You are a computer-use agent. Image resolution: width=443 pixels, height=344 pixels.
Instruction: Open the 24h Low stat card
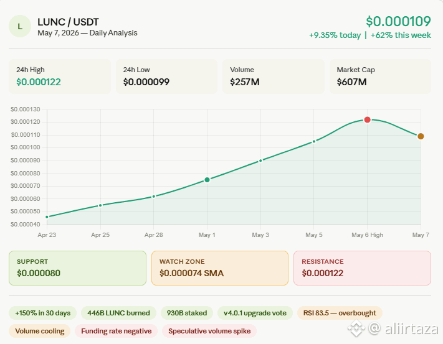[167, 77]
